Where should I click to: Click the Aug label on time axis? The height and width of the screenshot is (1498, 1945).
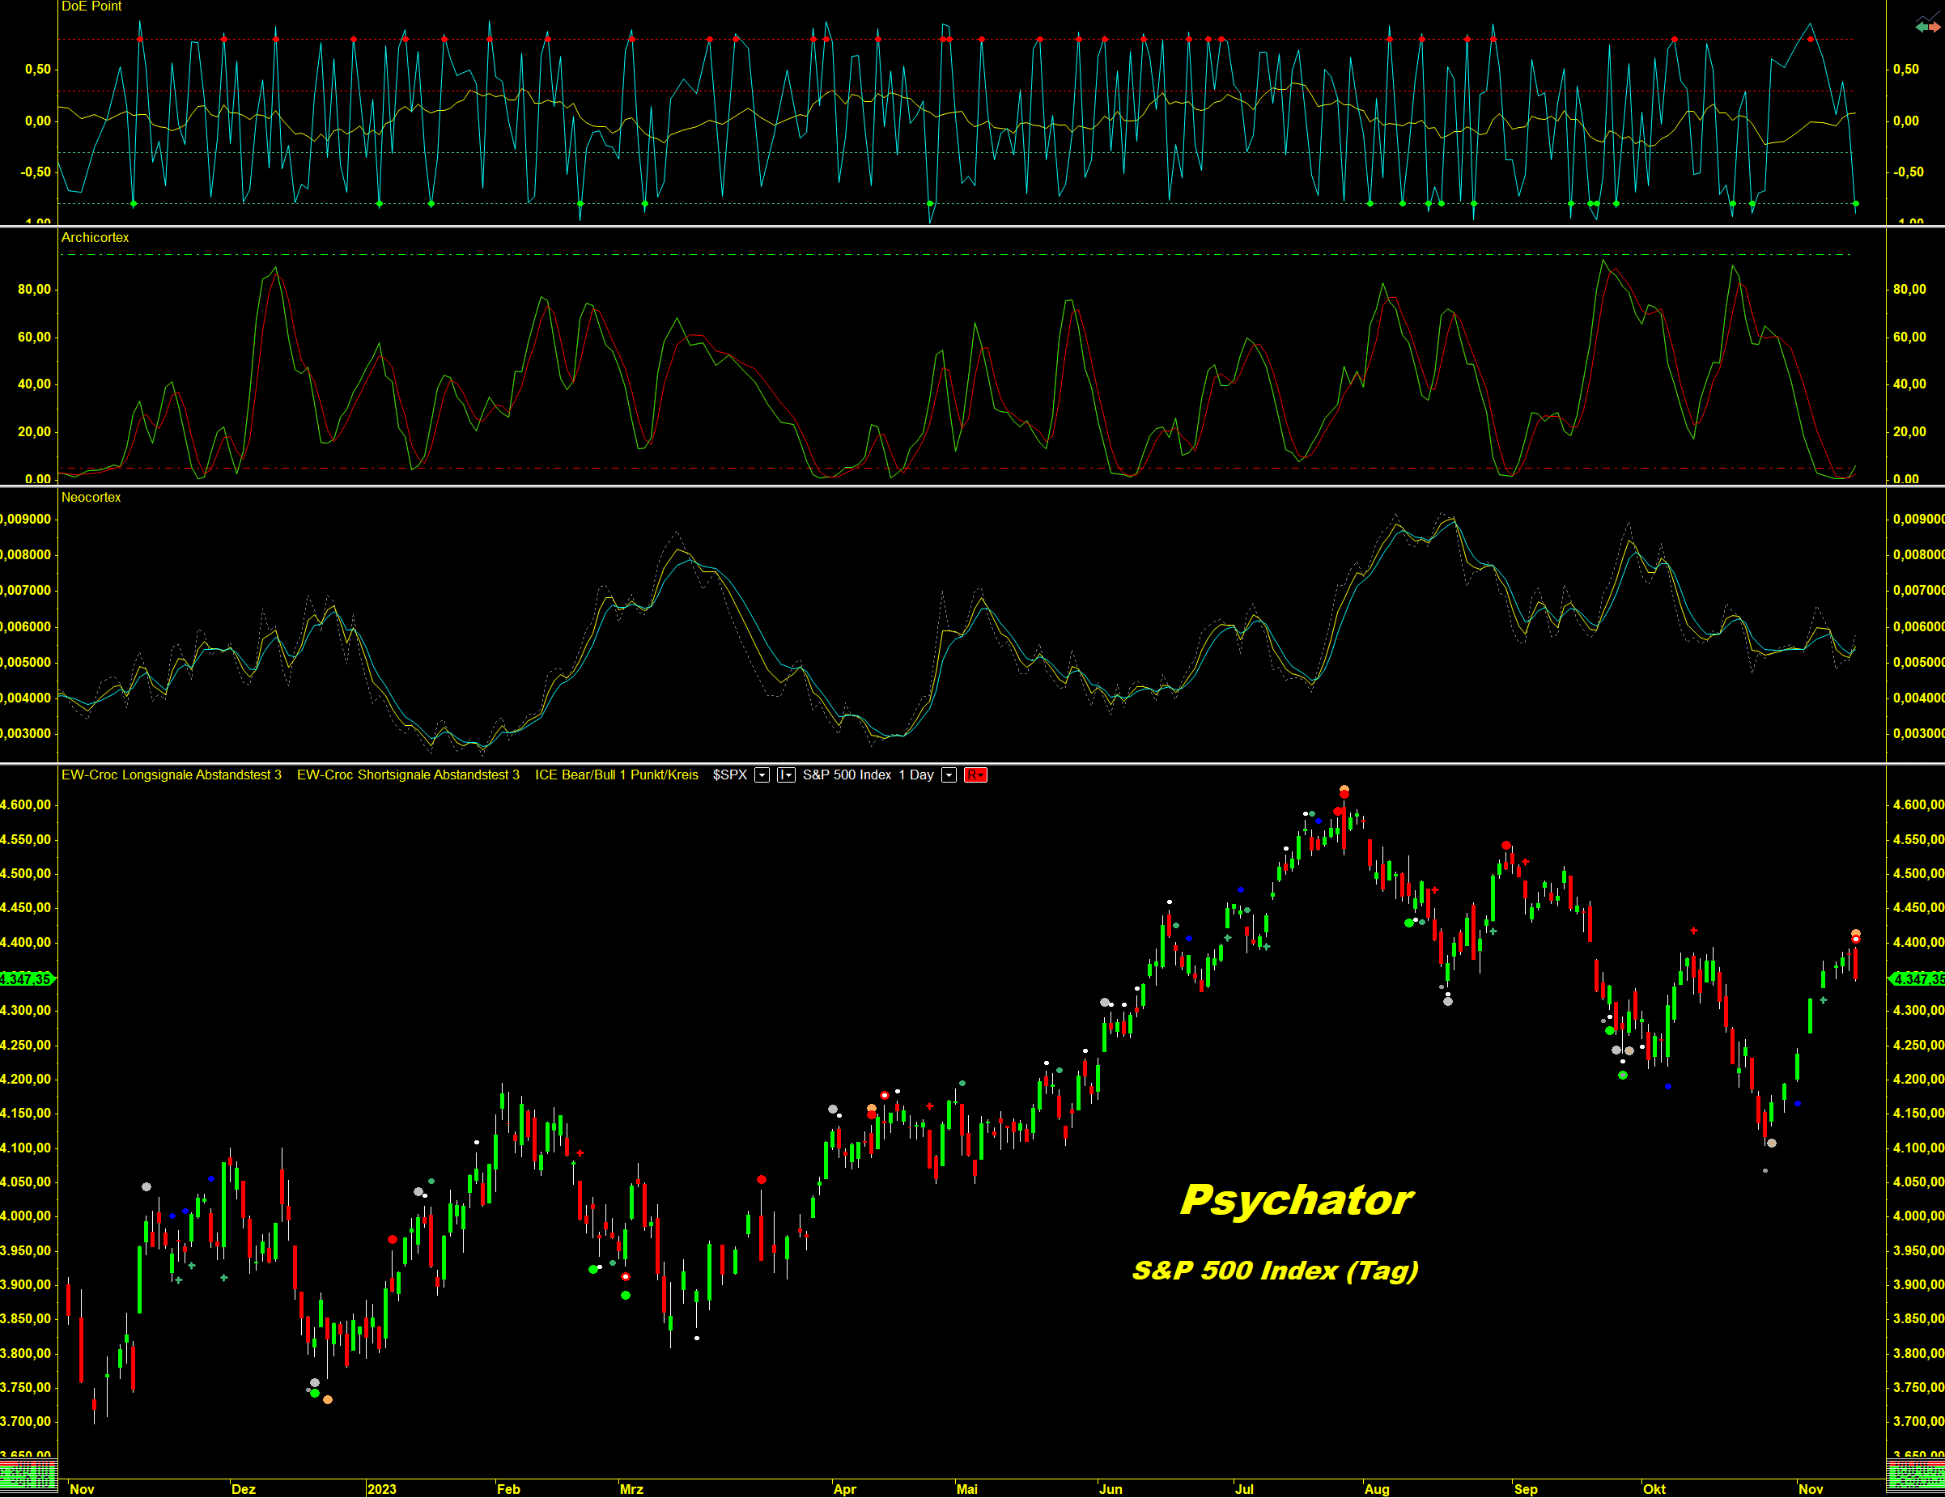click(x=1377, y=1489)
